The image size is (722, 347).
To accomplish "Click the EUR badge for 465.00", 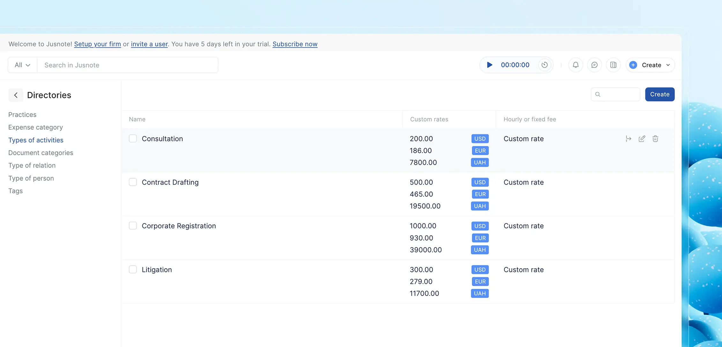I will click(x=480, y=194).
